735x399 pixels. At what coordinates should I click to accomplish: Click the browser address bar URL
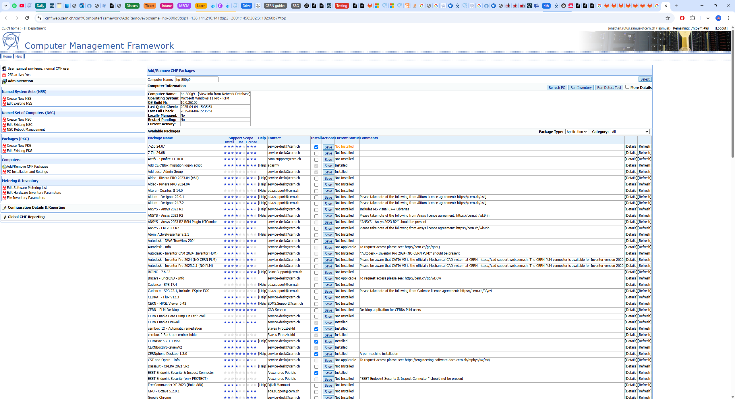click(x=165, y=18)
